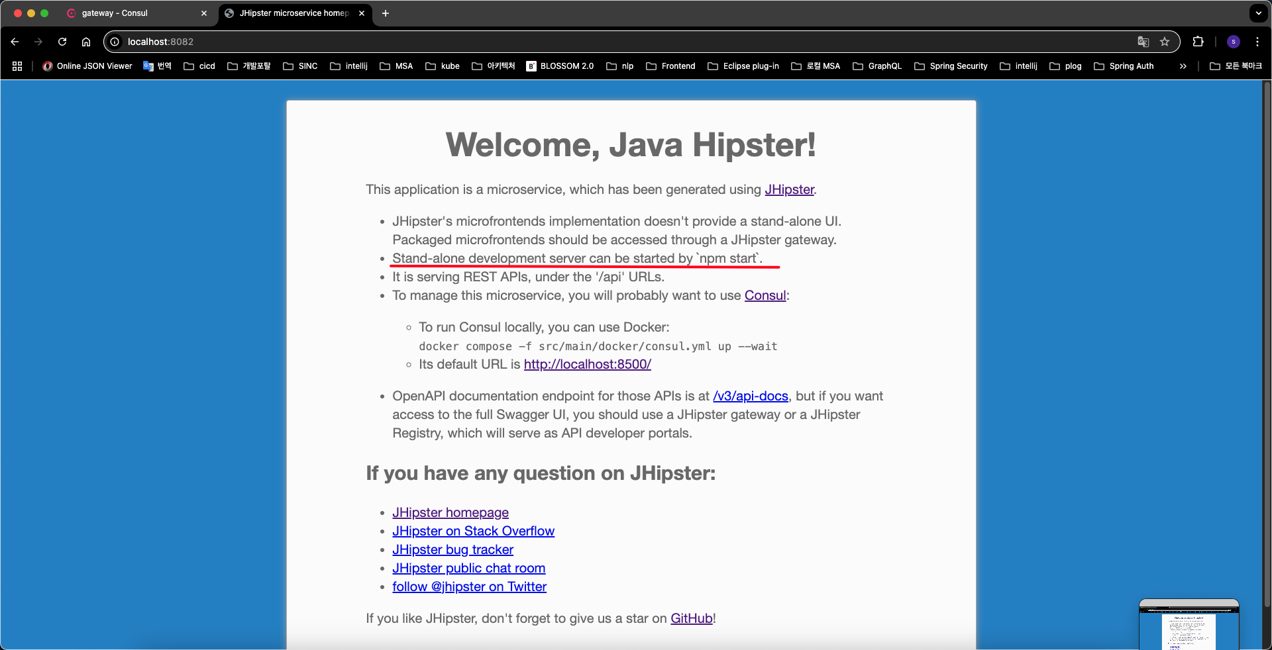Viewport: 1272px width, 650px height.
Task: Open the Spring Auth bookmark folder
Action: coord(1124,66)
